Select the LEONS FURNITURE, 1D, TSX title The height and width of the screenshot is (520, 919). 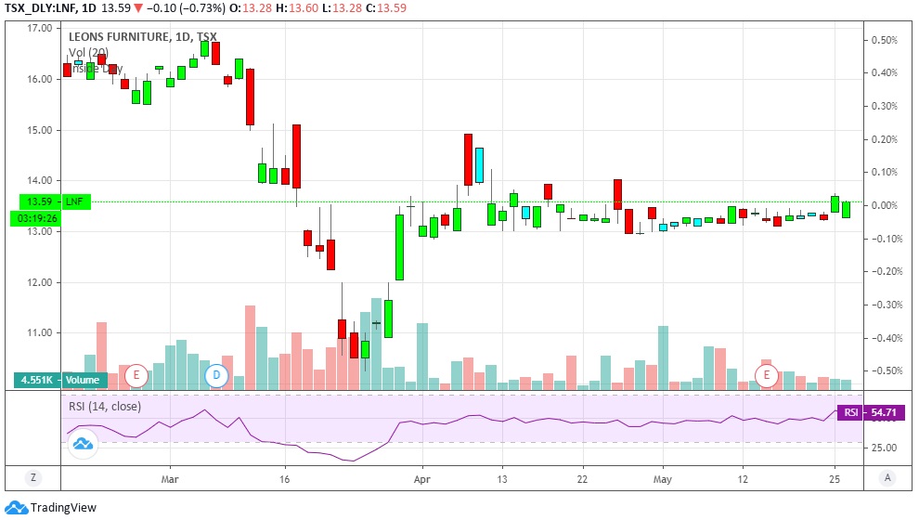142,36
